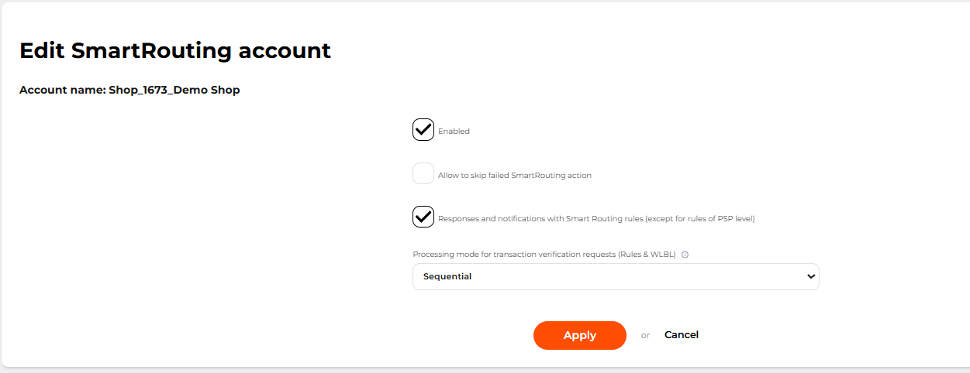Enable Allow to skip failed SmartRouting action
The image size is (970, 373).
423,174
